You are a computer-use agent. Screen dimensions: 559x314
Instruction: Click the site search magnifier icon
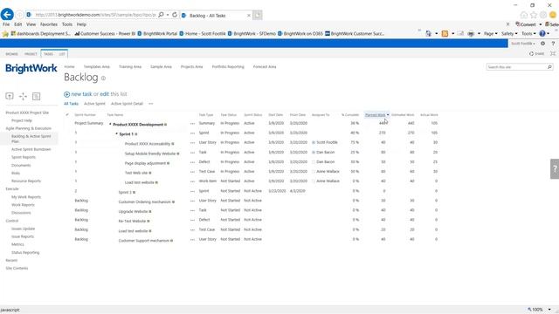(549, 67)
